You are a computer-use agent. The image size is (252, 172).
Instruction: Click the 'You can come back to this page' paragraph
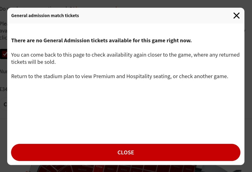[125, 58]
